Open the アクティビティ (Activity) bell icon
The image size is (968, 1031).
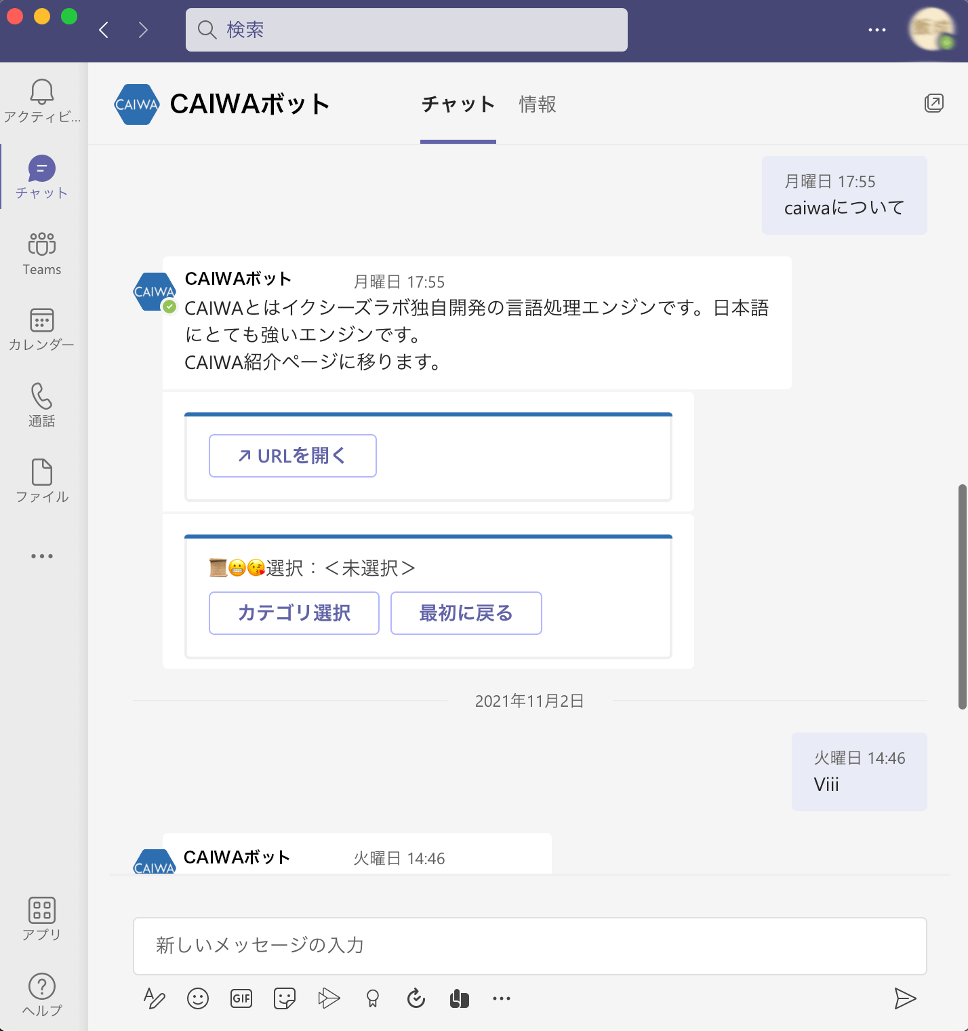pos(42,93)
